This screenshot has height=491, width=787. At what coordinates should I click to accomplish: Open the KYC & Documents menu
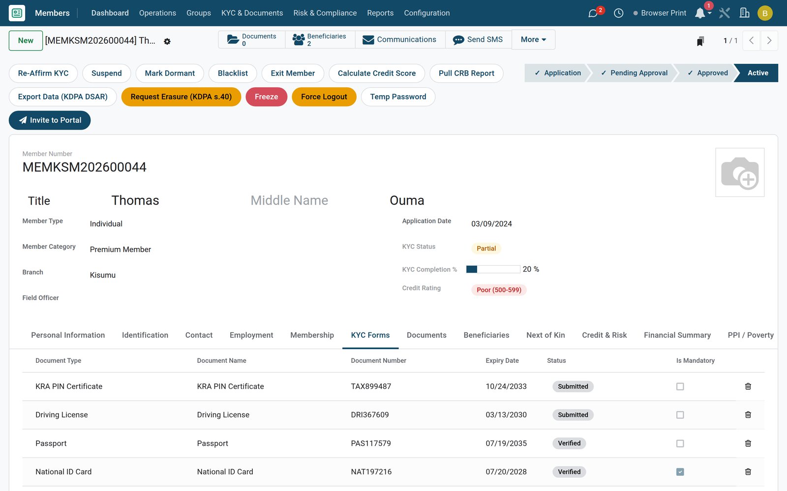click(x=252, y=13)
